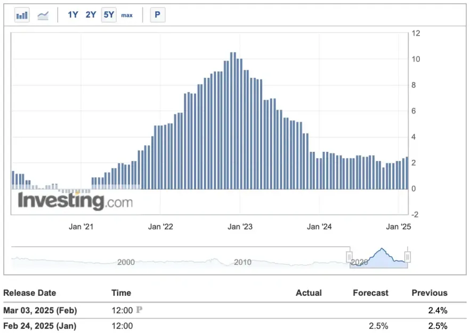Click the tallest bar in the chart
The width and height of the screenshot is (470, 333).
tap(233, 120)
